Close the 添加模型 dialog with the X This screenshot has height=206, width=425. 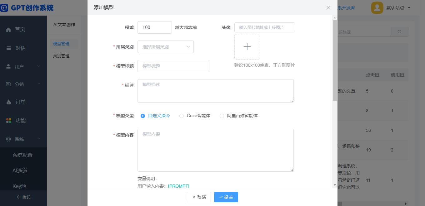pyautogui.click(x=328, y=8)
